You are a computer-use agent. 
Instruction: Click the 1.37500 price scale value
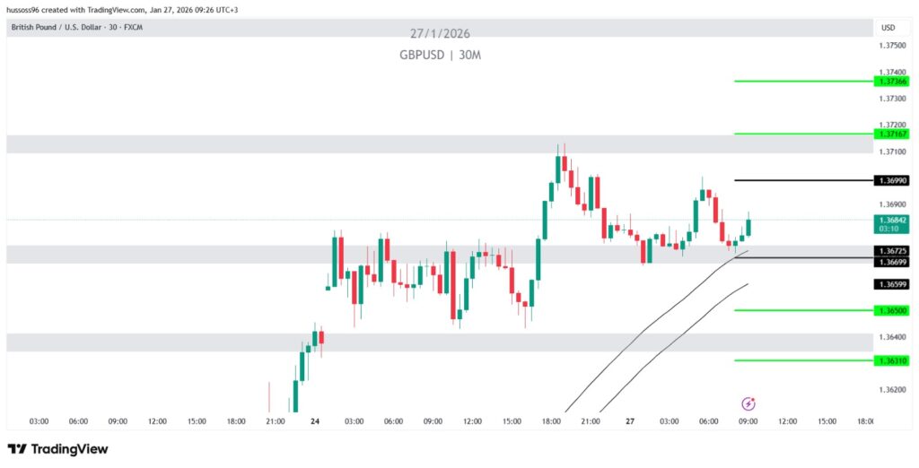(x=892, y=46)
